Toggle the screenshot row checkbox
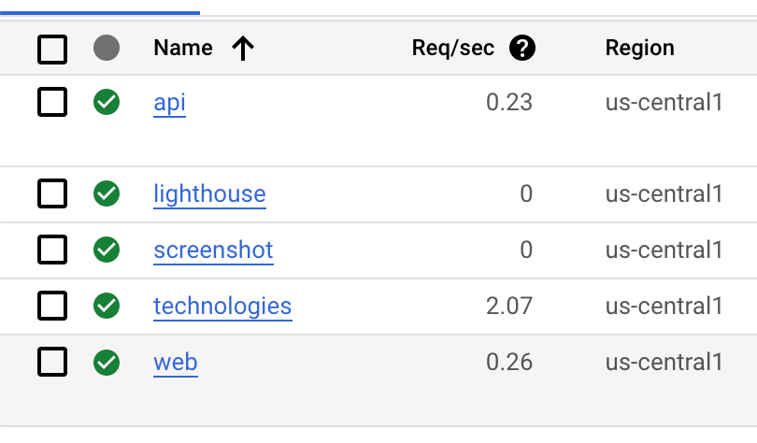The width and height of the screenshot is (757, 443). tap(52, 250)
